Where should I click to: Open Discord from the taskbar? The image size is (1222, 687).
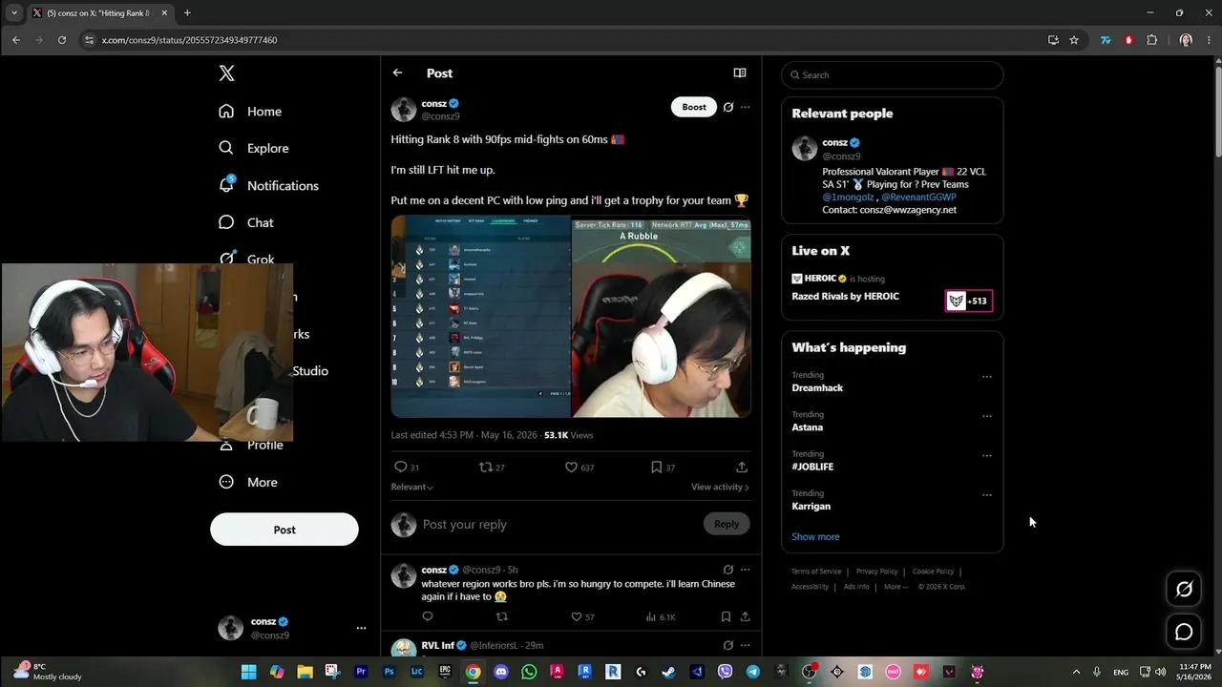pyautogui.click(x=501, y=672)
